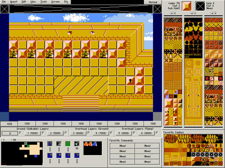This screenshot has width=225, height=168.
Task: Click the skull icon labeled 96
Action: [77, 144]
